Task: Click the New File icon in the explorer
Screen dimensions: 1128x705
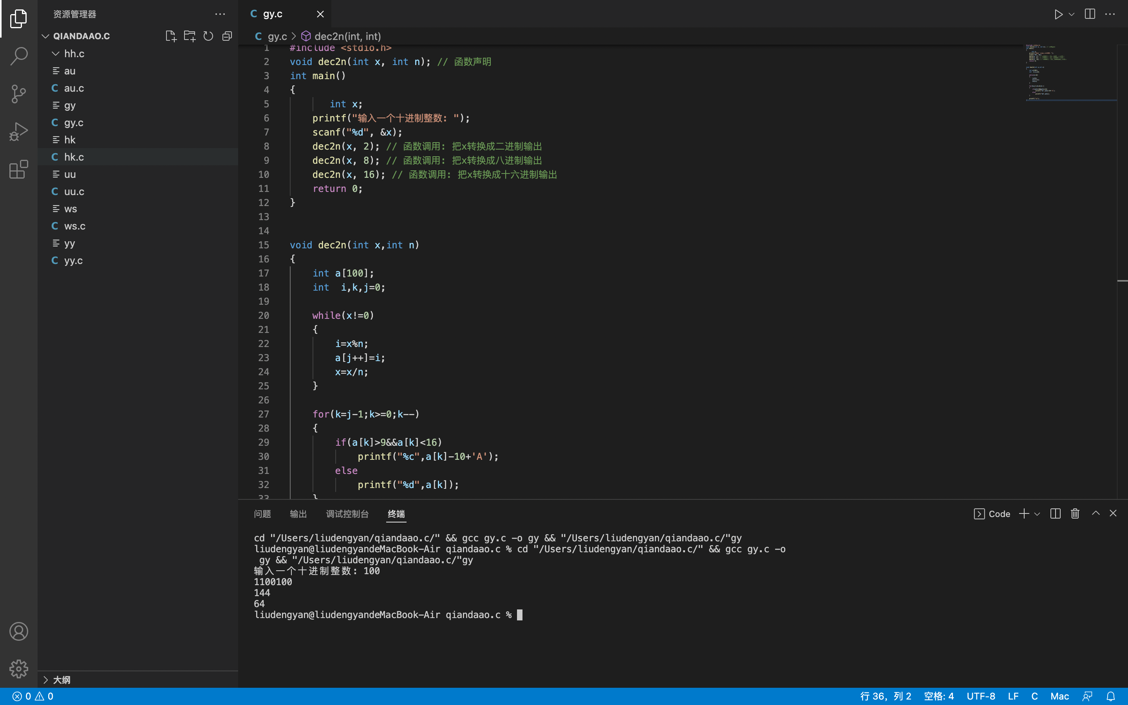Action: (171, 36)
